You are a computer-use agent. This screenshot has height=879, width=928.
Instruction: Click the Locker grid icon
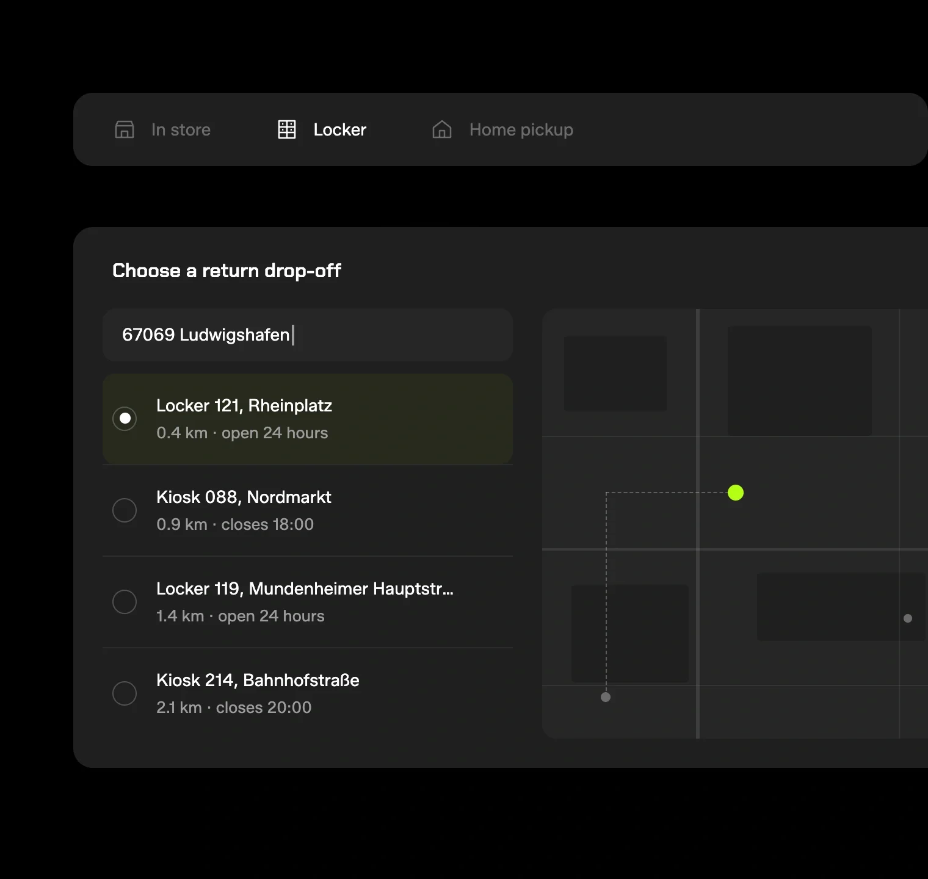click(287, 129)
